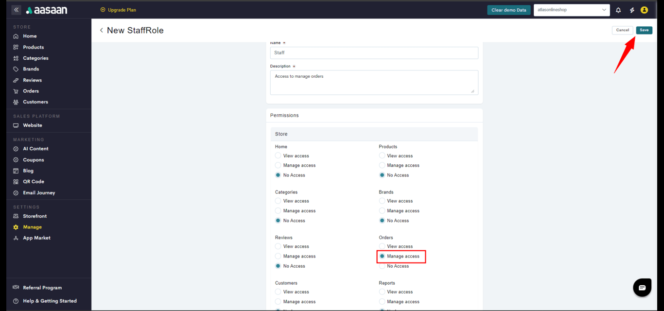
Task: Select View access for Products
Action: [x=382, y=155]
